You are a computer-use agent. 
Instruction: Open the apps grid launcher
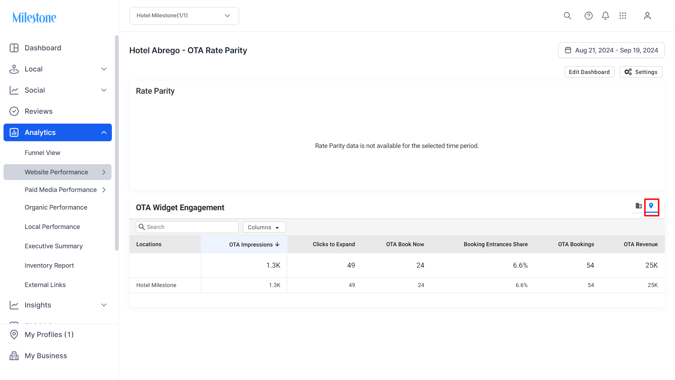(x=623, y=16)
